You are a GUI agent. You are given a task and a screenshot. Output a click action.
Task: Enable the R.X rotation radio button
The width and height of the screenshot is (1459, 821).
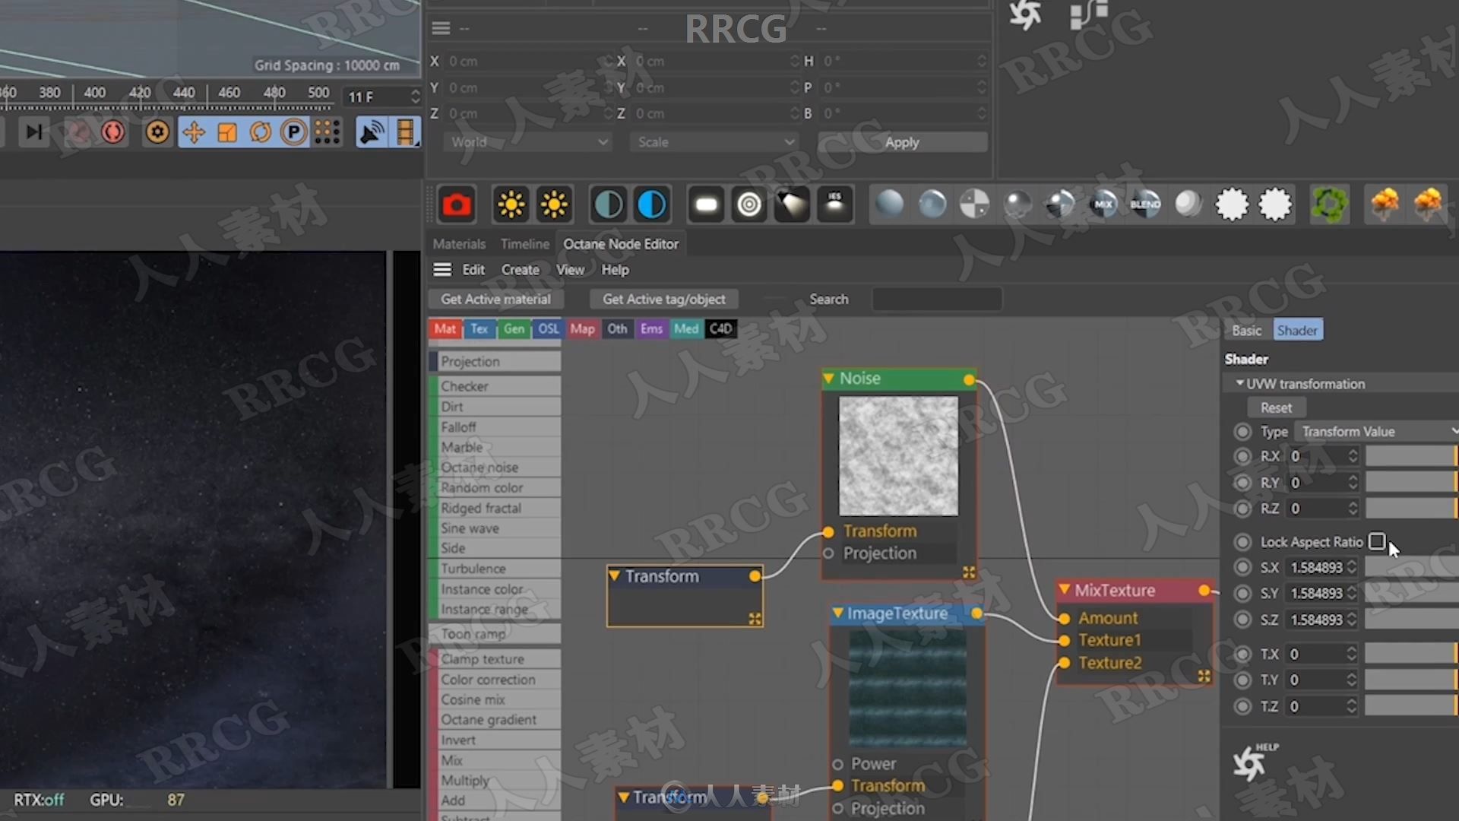1242,456
